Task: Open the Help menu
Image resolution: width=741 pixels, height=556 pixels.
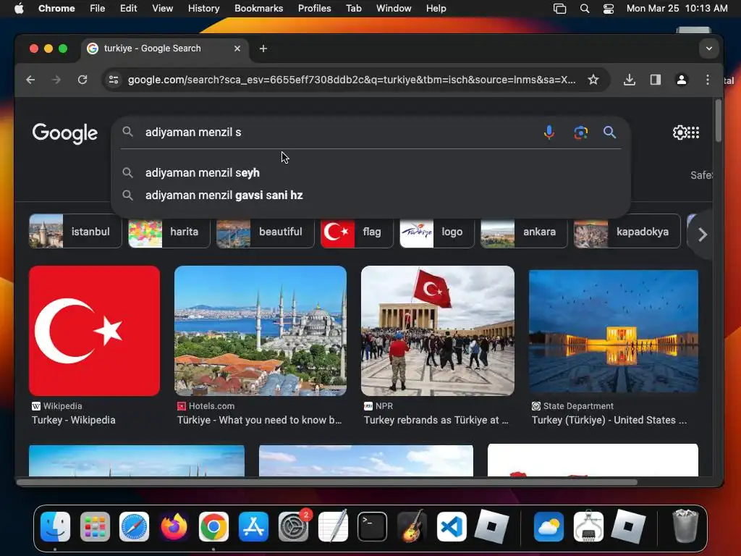Action: (436, 8)
